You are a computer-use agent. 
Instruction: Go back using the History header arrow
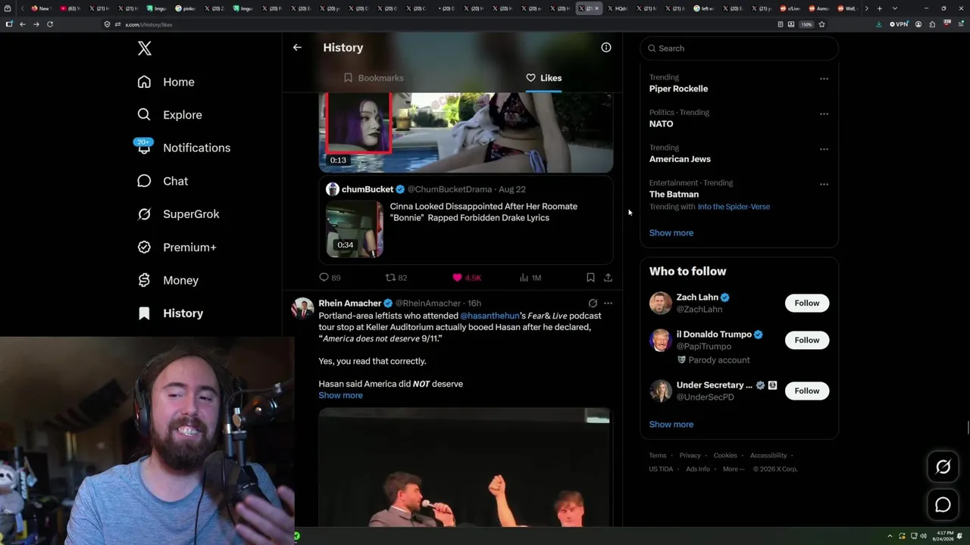[297, 48]
